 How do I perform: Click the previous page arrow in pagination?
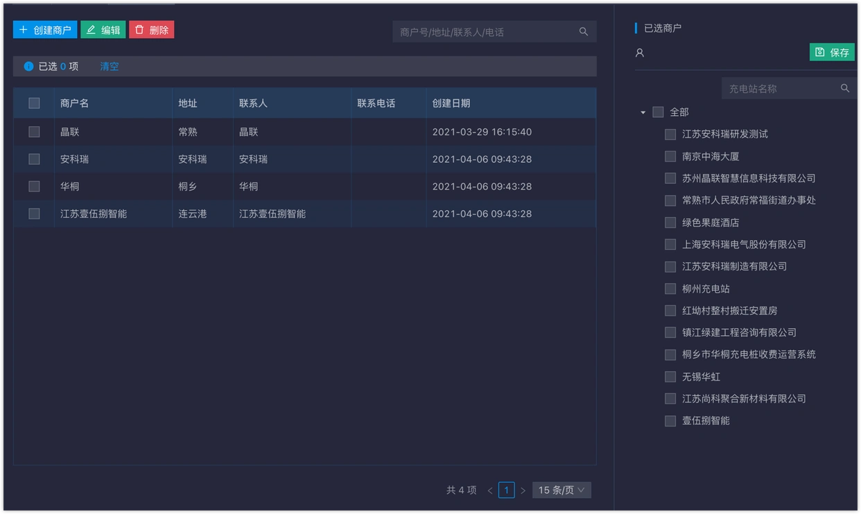click(489, 490)
